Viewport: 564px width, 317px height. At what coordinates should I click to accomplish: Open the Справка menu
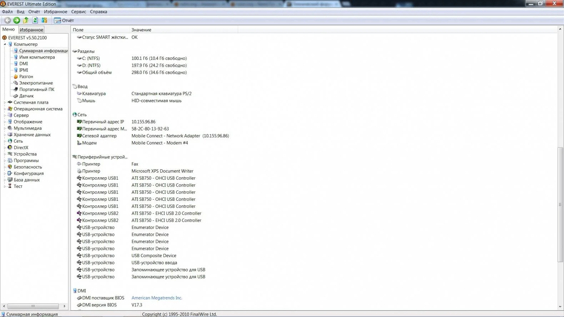tap(99, 12)
